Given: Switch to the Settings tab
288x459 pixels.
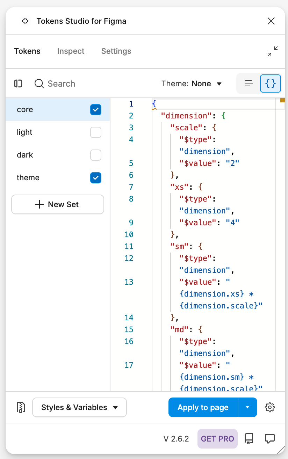Looking at the screenshot, I should click(116, 51).
